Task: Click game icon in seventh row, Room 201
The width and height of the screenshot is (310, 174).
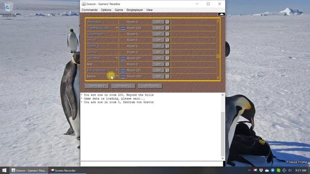Action: click(123, 58)
